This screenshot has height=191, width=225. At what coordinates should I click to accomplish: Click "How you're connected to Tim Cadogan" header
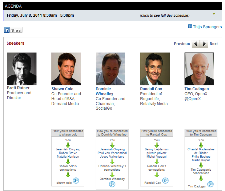click(201, 133)
